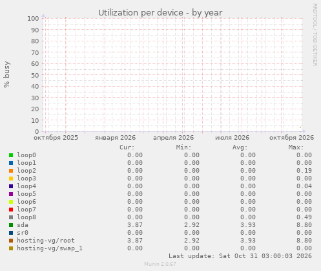Click the loop4 dark purple swatch

pyautogui.click(x=11, y=186)
